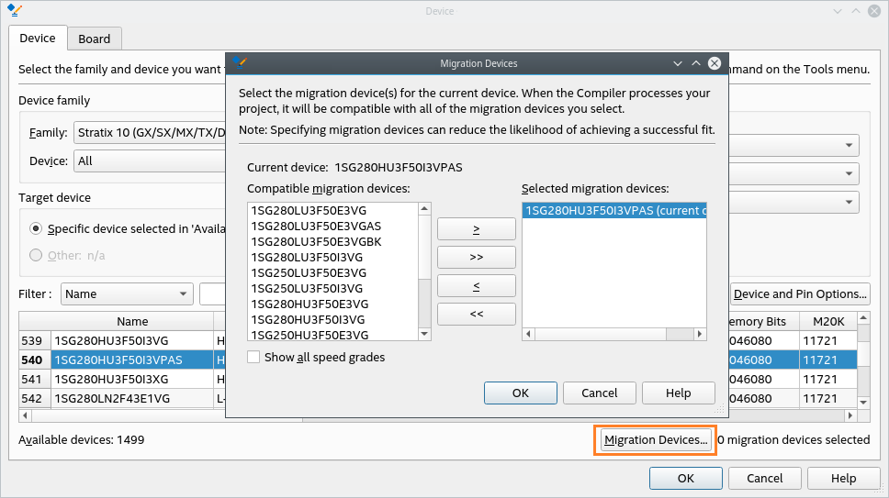The image size is (889, 498).
Task: Click the Quartus icon in Migration Devices title bar
Action: click(241, 63)
